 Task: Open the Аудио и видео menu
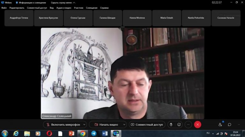point(64,8)
